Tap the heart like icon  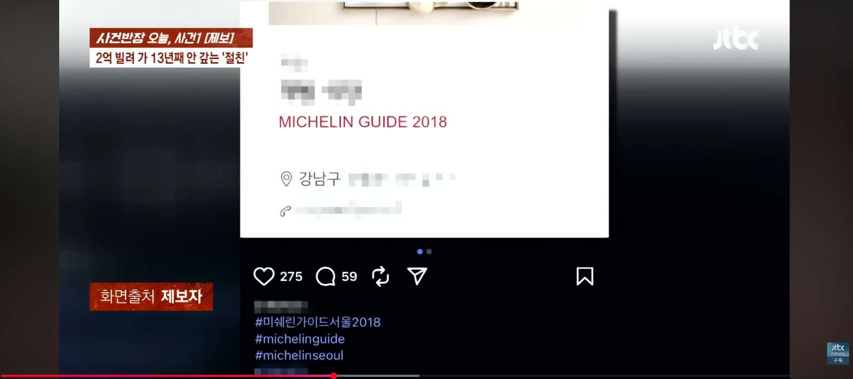[x=264, y=276]
